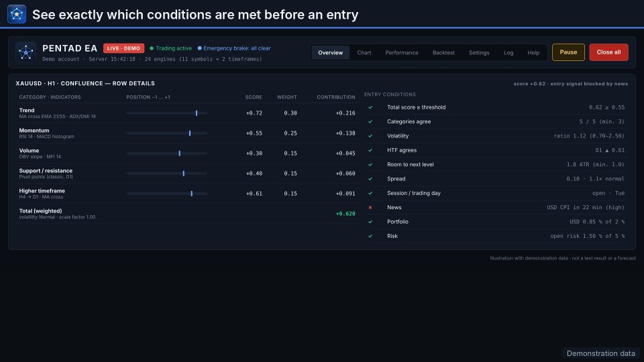Click the check icon for Total score ≥ threshold

tap(370, 107)
